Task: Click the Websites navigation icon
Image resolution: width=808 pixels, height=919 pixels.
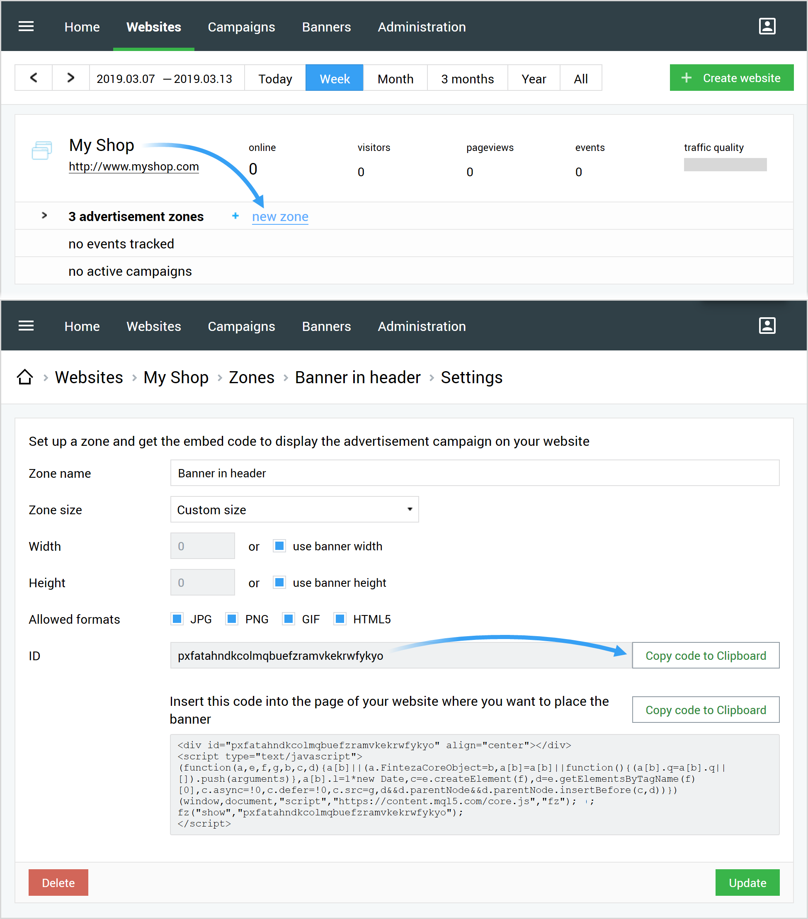Action: (x=153, y=27)
